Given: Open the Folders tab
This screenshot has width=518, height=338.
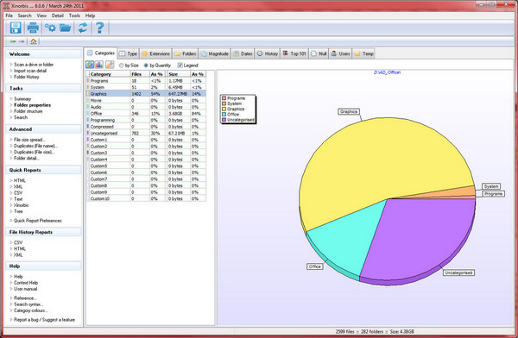Looking at the screenshot, I should point(185,53).
